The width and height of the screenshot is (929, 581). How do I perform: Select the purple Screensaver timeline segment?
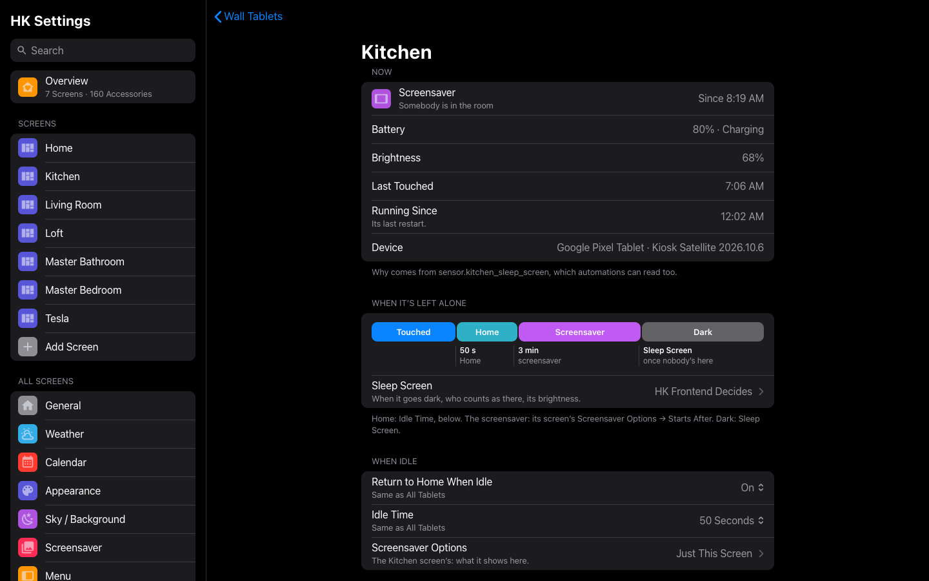579,332
